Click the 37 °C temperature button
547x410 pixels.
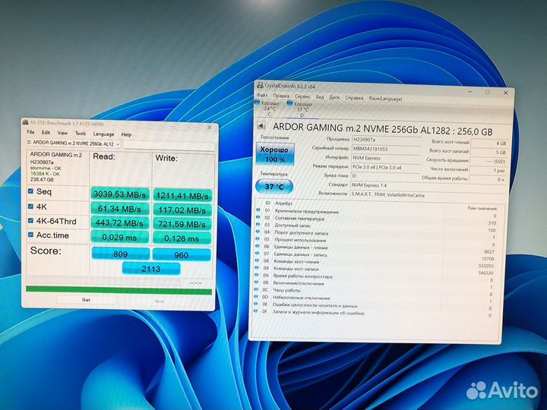[x=274, y=187]
